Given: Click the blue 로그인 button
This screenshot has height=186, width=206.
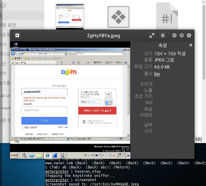Looking at the screenshot, I should point(44,121).
